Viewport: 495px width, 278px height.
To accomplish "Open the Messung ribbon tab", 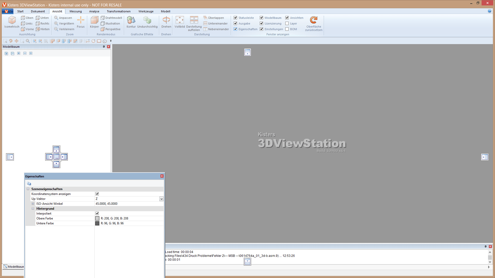I will [x=76, y=11].
